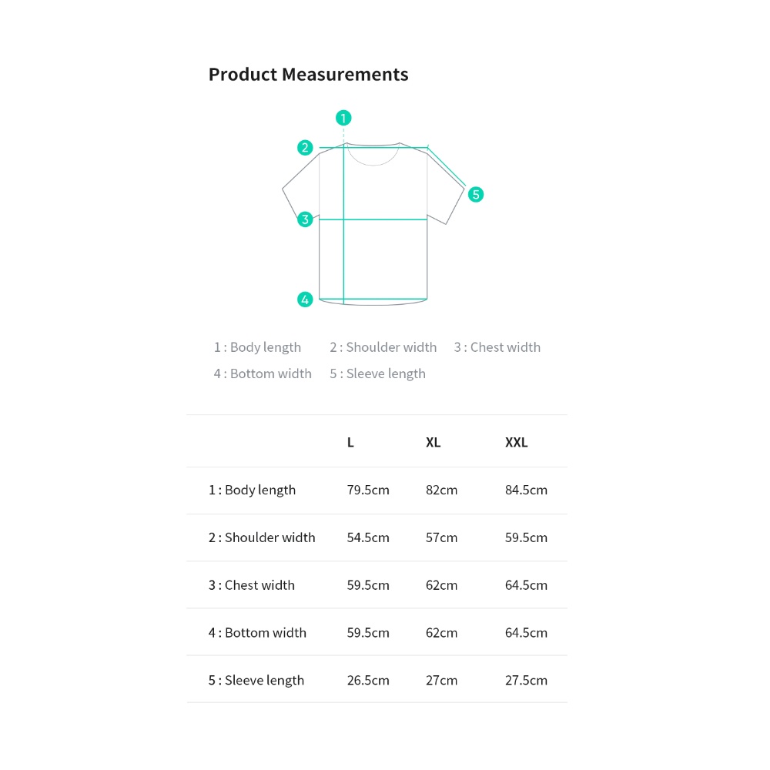This screenshot has width=770, height=770.
Task: Click the green number 4 marker
Action: [x=305, y=300]
